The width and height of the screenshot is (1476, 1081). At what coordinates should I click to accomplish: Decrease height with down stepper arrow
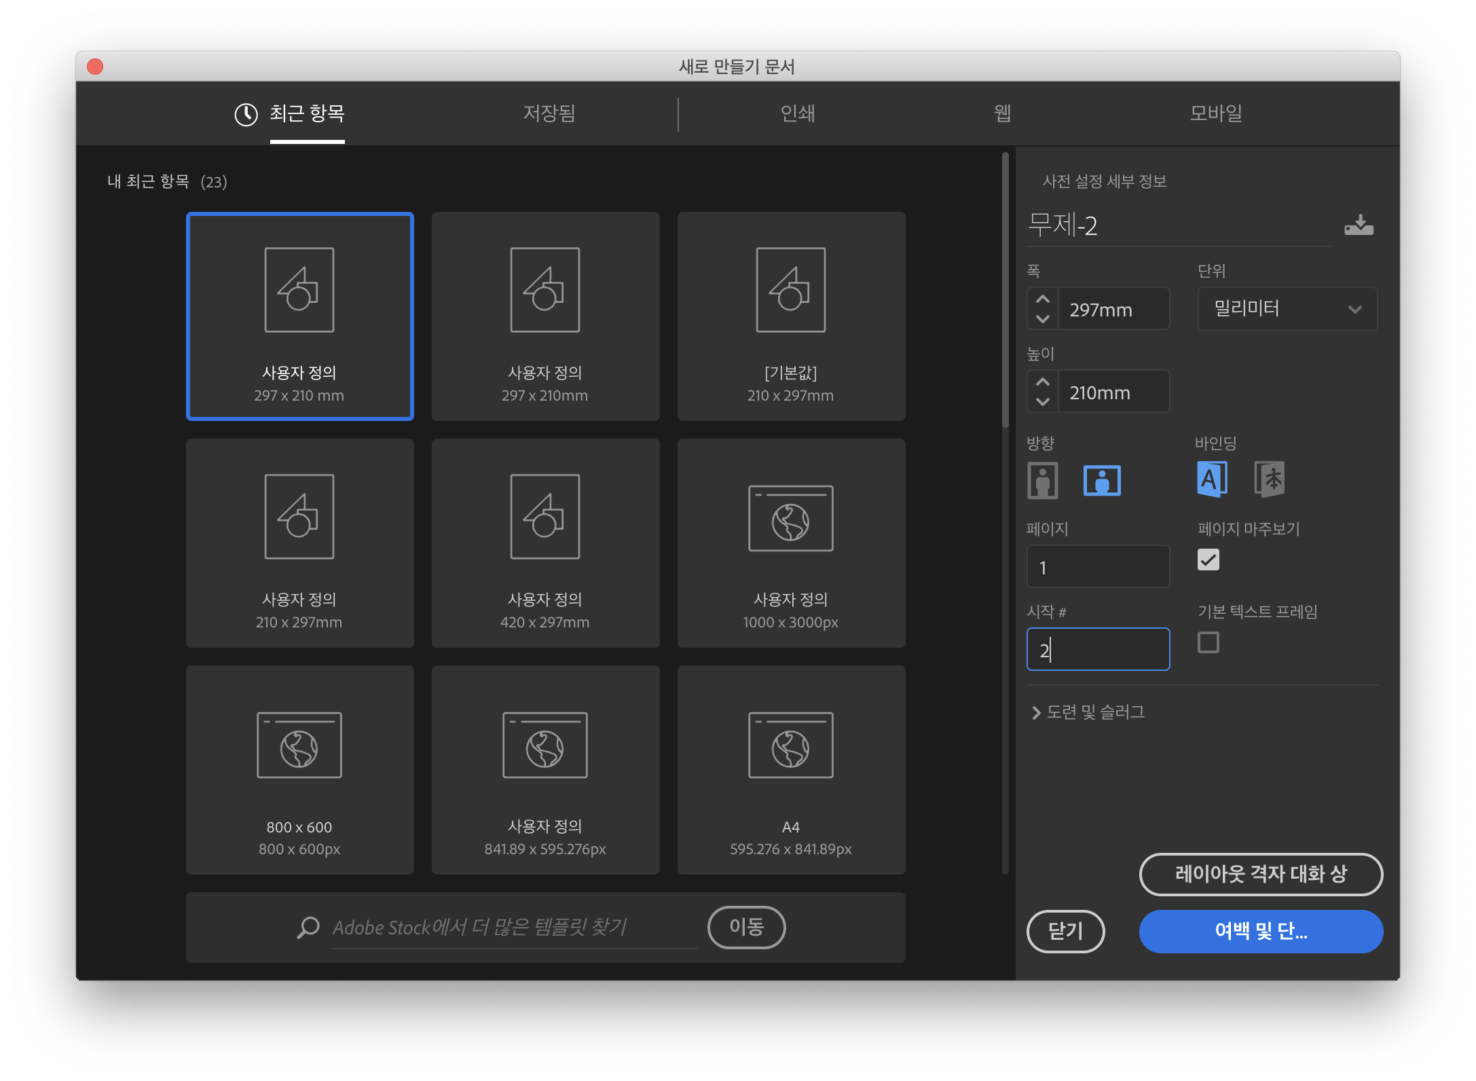1043,401
